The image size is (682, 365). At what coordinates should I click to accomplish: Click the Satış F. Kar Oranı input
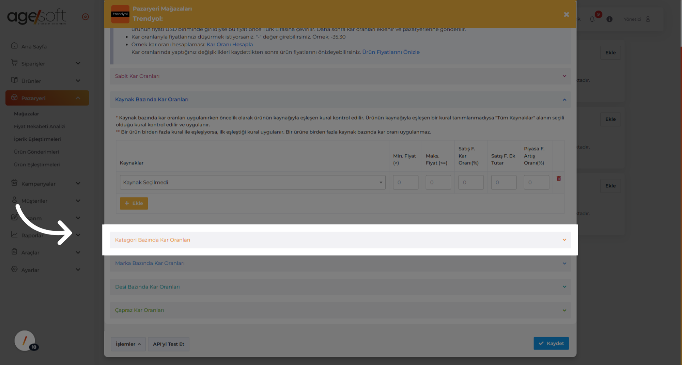coord(471,182)
